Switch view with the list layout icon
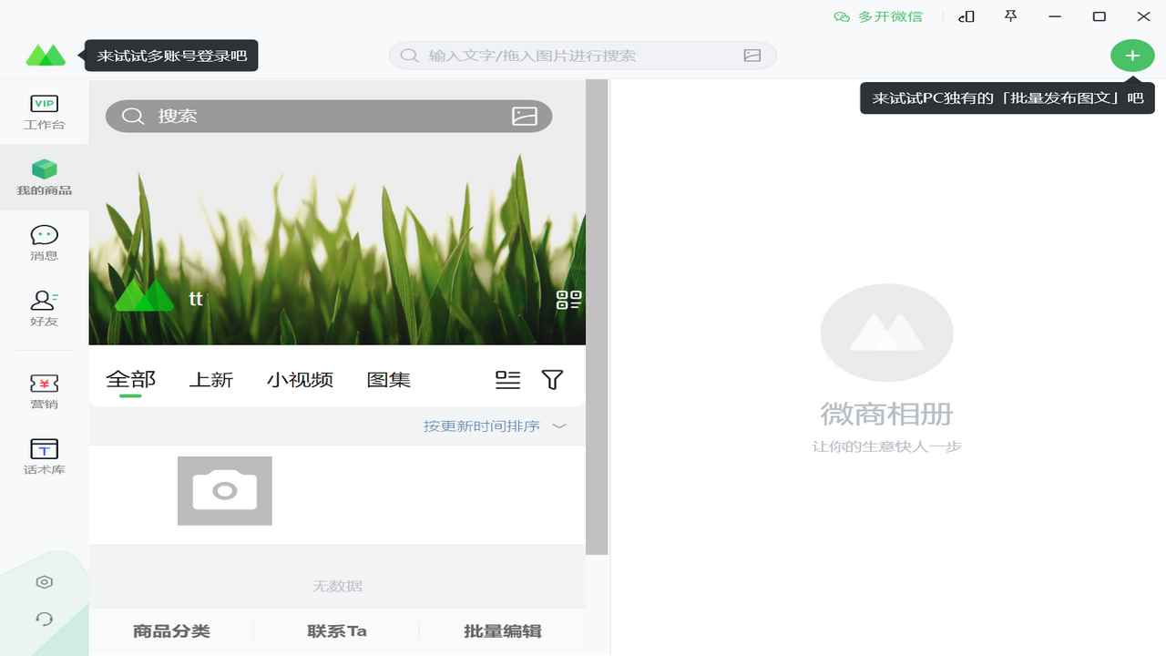Viewport: 1166px width, 656px height. [507, 380]
